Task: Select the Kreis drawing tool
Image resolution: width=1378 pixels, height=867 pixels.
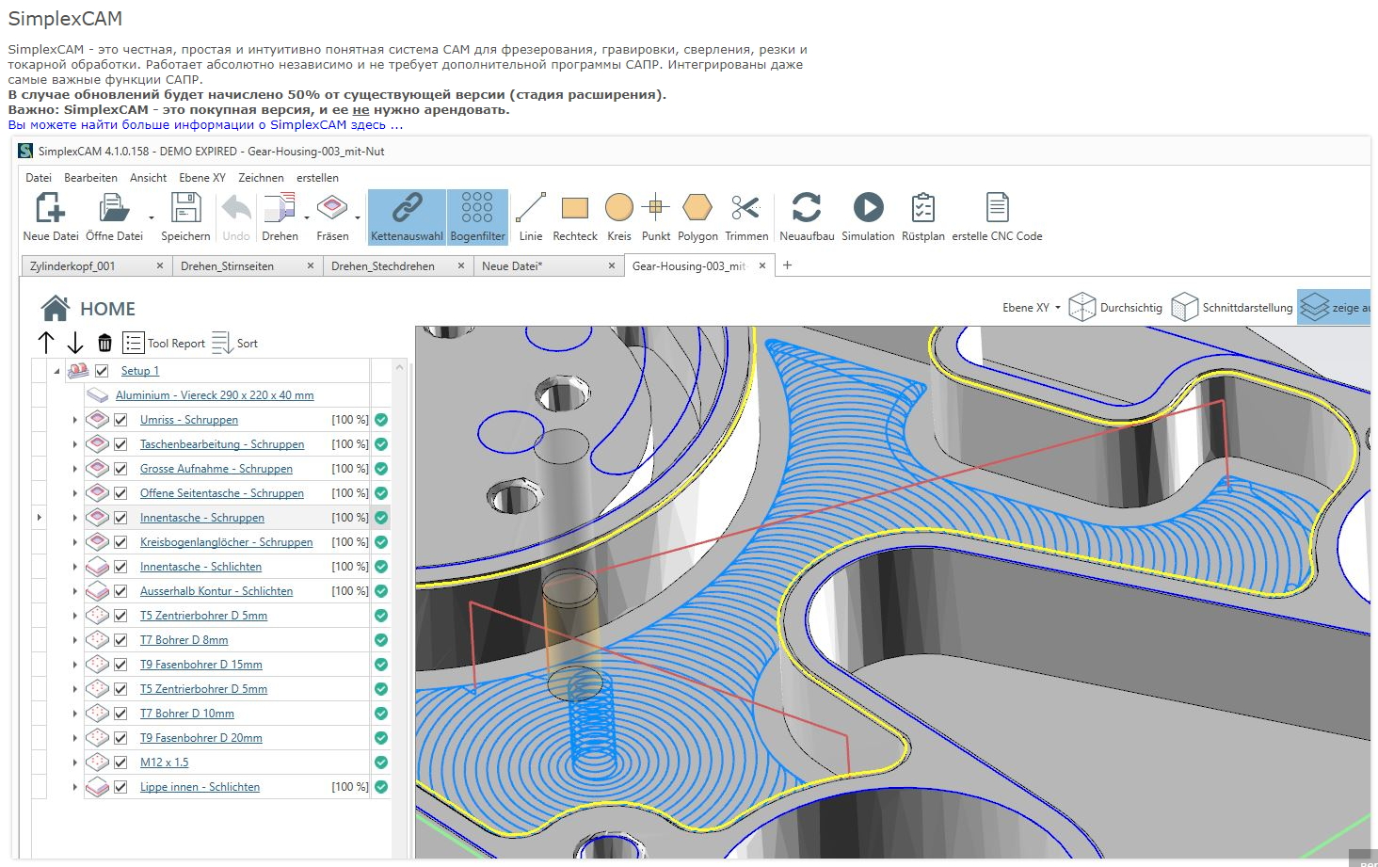Action: point(619,217)
